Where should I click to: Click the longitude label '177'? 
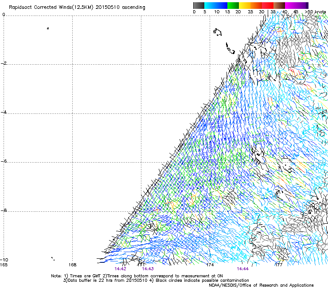pyautogui.click(x=278, y=265)
